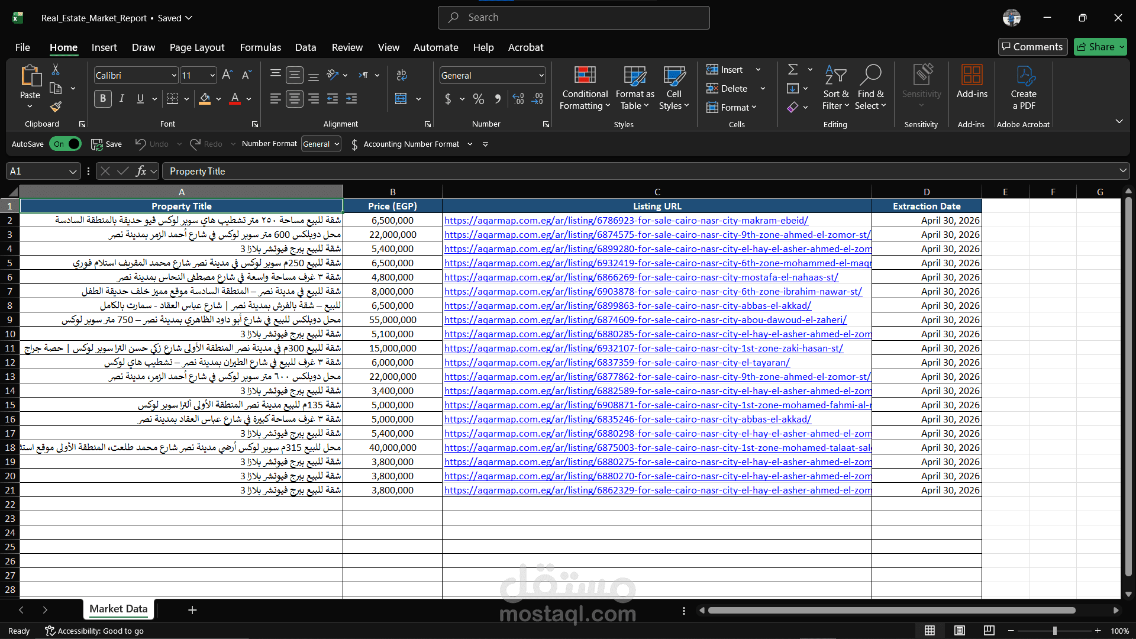This screenshot has width=1136, height=639.
Task: Expand the formula bar
Action: [x=1122, y=171]
